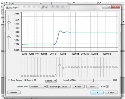Click the 100Hz frequency label
This screenshot has height=99, width=125.
click(x=44, y=54)
